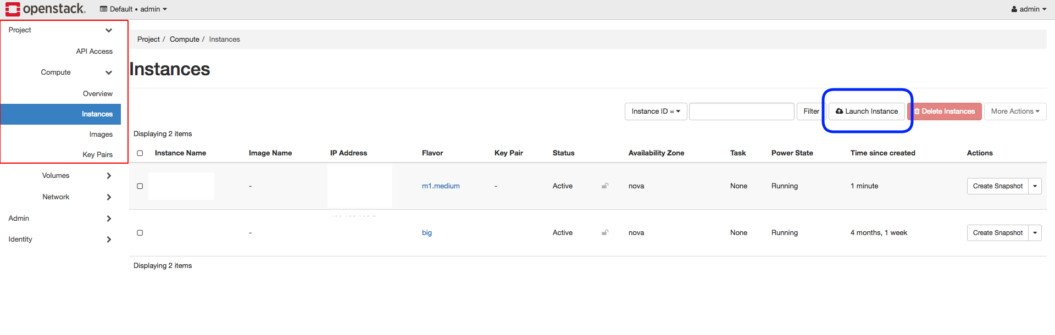
Task: Open the Instance ID filter dropdown
Action: (x=656, y=111)
